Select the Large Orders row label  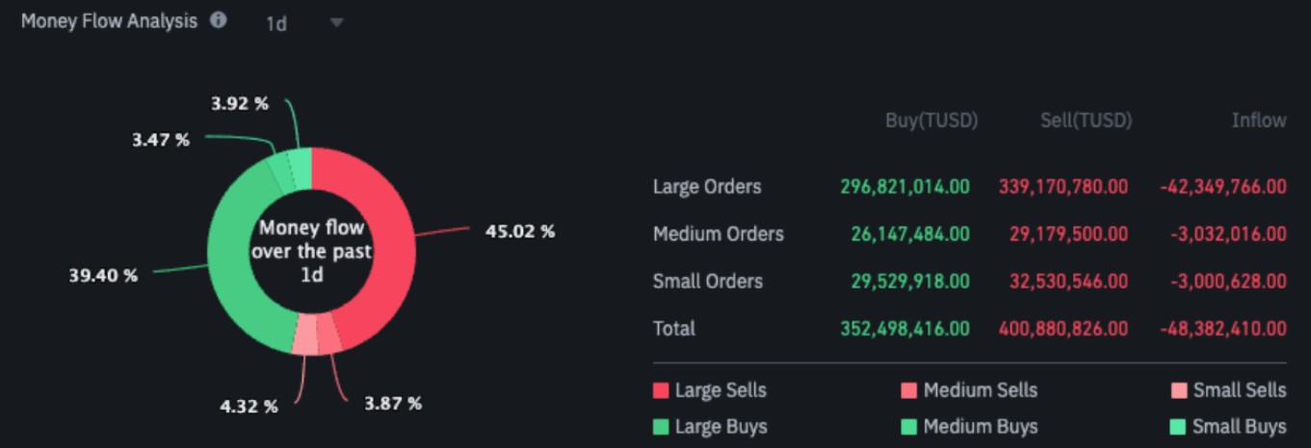(x=707, y=187)
